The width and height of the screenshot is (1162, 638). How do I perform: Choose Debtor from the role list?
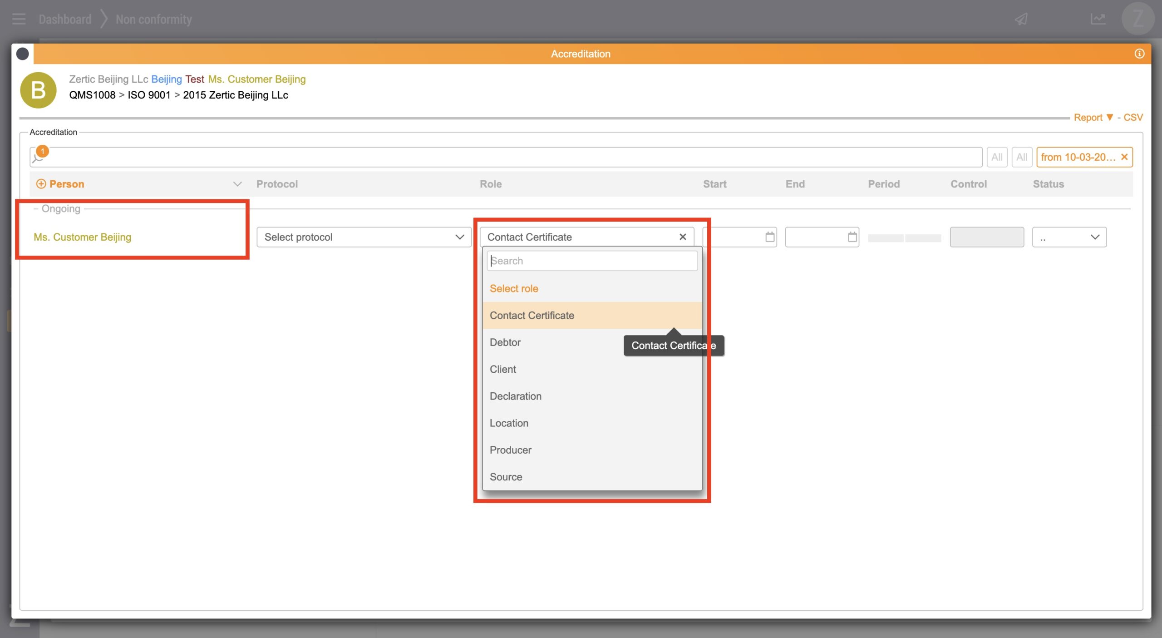pos(505,342)
